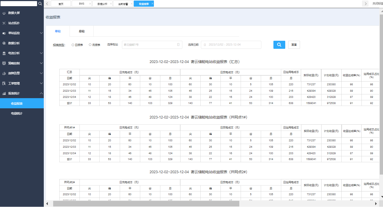Select the 日报表 radio option
The height and width of the screenshot is (207, 383).
point(73,45)
